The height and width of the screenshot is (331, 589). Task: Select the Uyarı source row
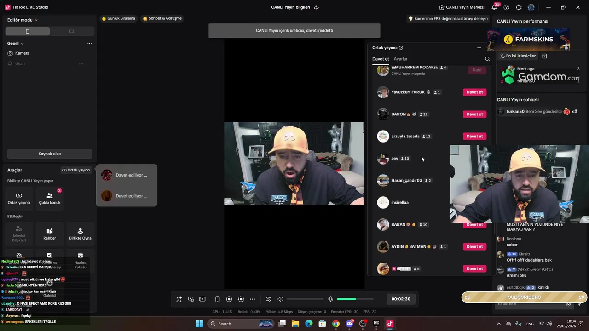click(50, 64)
